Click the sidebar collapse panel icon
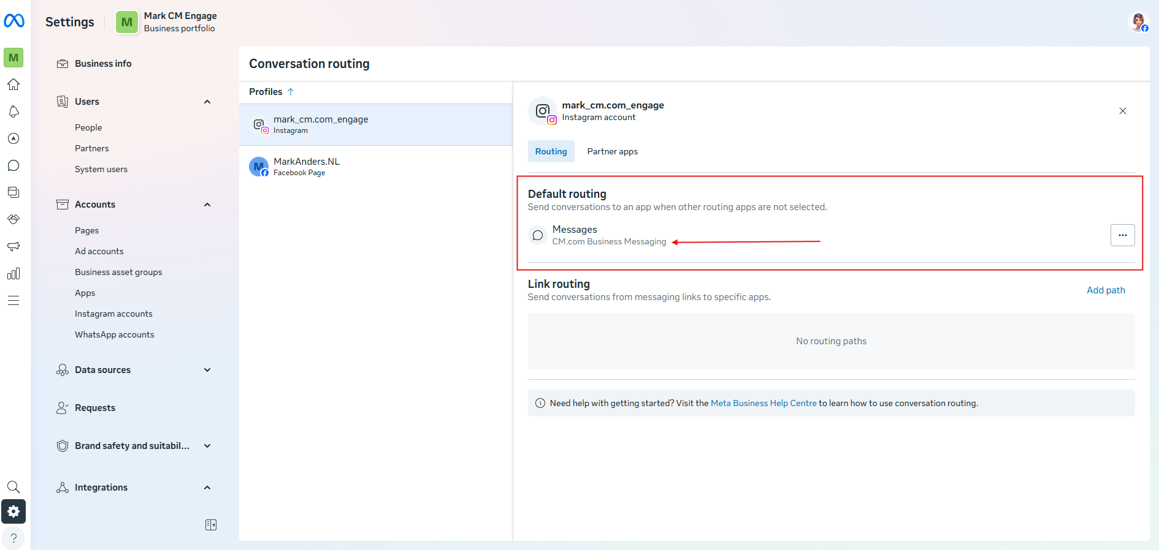 point(211,525)
